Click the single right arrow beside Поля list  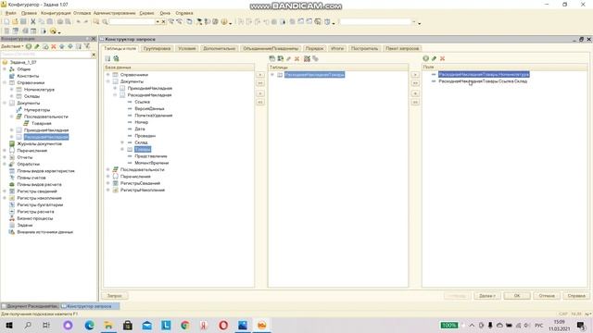coord(415,75)
